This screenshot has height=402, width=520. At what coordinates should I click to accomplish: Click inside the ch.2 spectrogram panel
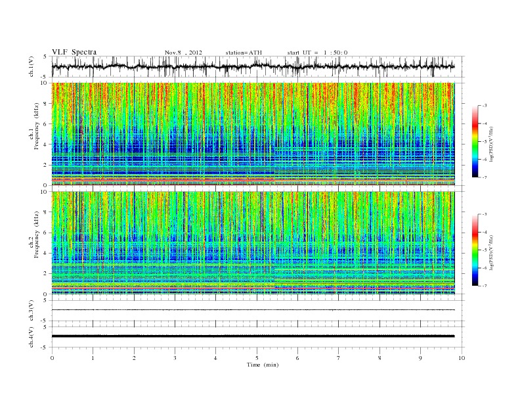[253, 243]
